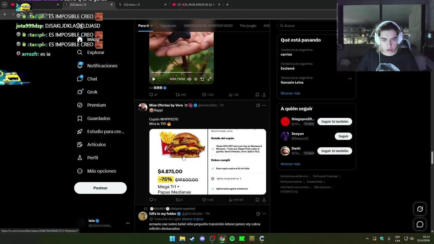Open Discord from the taskbar
Screen dimensions: 434x244
[x=202, y=239]
